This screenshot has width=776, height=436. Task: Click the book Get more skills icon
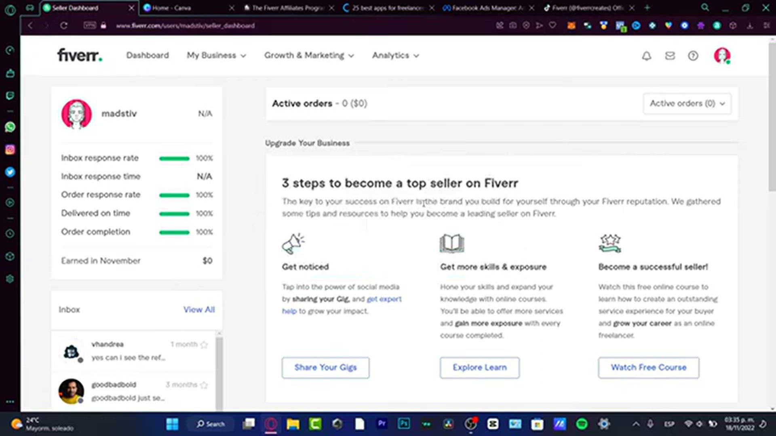(x=452, y=243)
